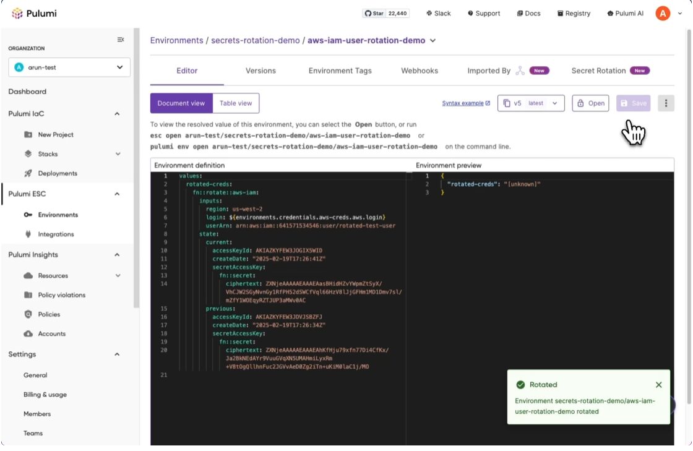Click the Deployments rocket icon
This screenshot has width=693, height=451.
28,173
